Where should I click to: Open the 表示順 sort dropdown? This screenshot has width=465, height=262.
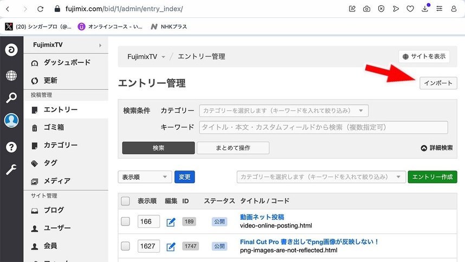coord(145,177)
